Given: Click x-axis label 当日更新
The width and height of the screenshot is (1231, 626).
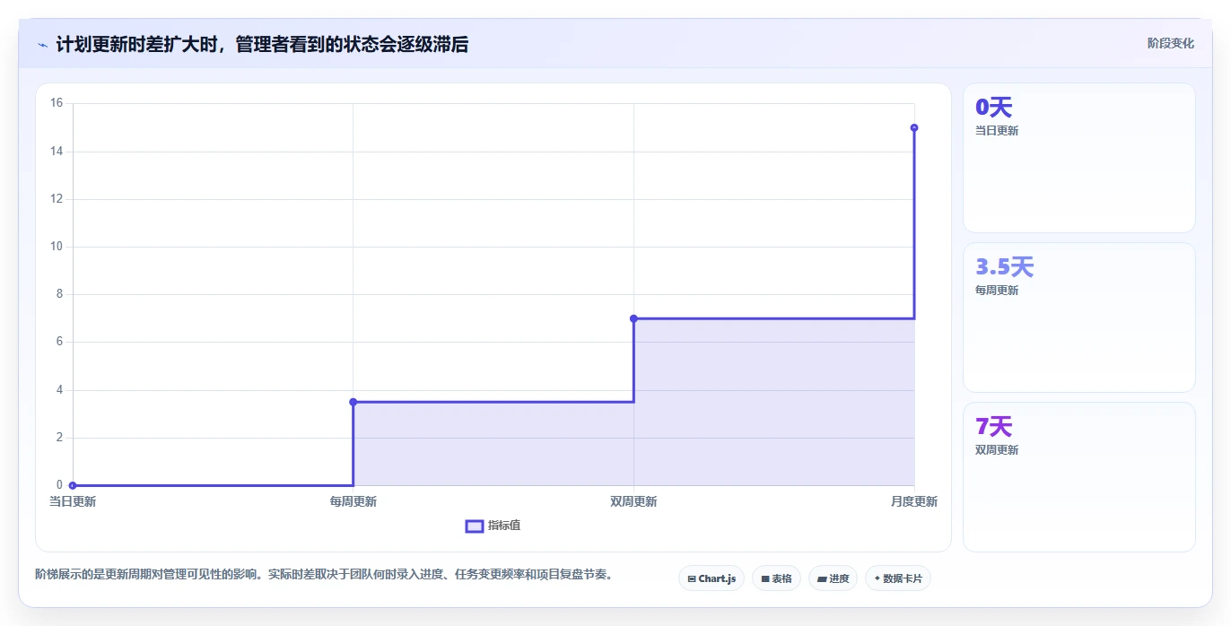Looking at the screenshot, I should (73, 501).
